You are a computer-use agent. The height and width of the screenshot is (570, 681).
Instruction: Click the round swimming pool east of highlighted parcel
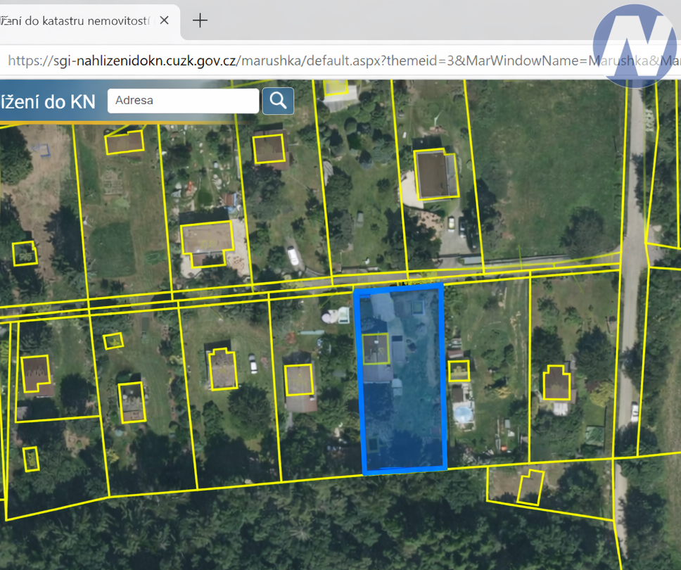[x=464, y=415]
